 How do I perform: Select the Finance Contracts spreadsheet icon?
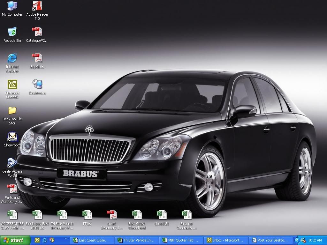[186, 215]
